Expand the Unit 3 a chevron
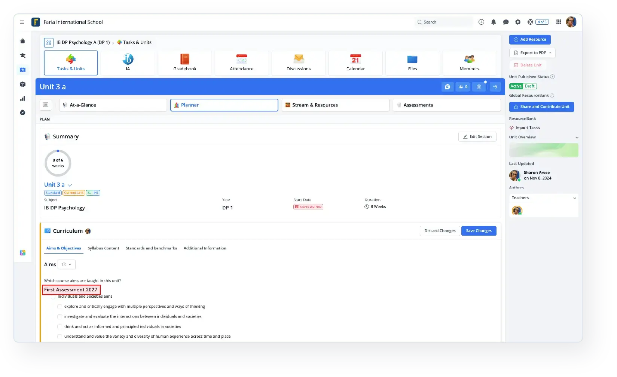The height and width of the screenshot is (377, 617). pos(70,185)
